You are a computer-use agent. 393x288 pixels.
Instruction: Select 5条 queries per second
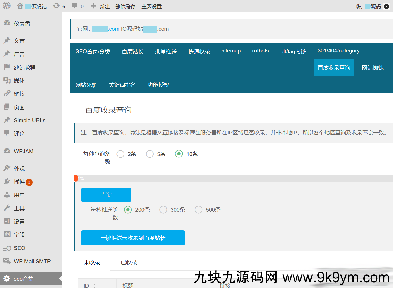tap(150, 154)
